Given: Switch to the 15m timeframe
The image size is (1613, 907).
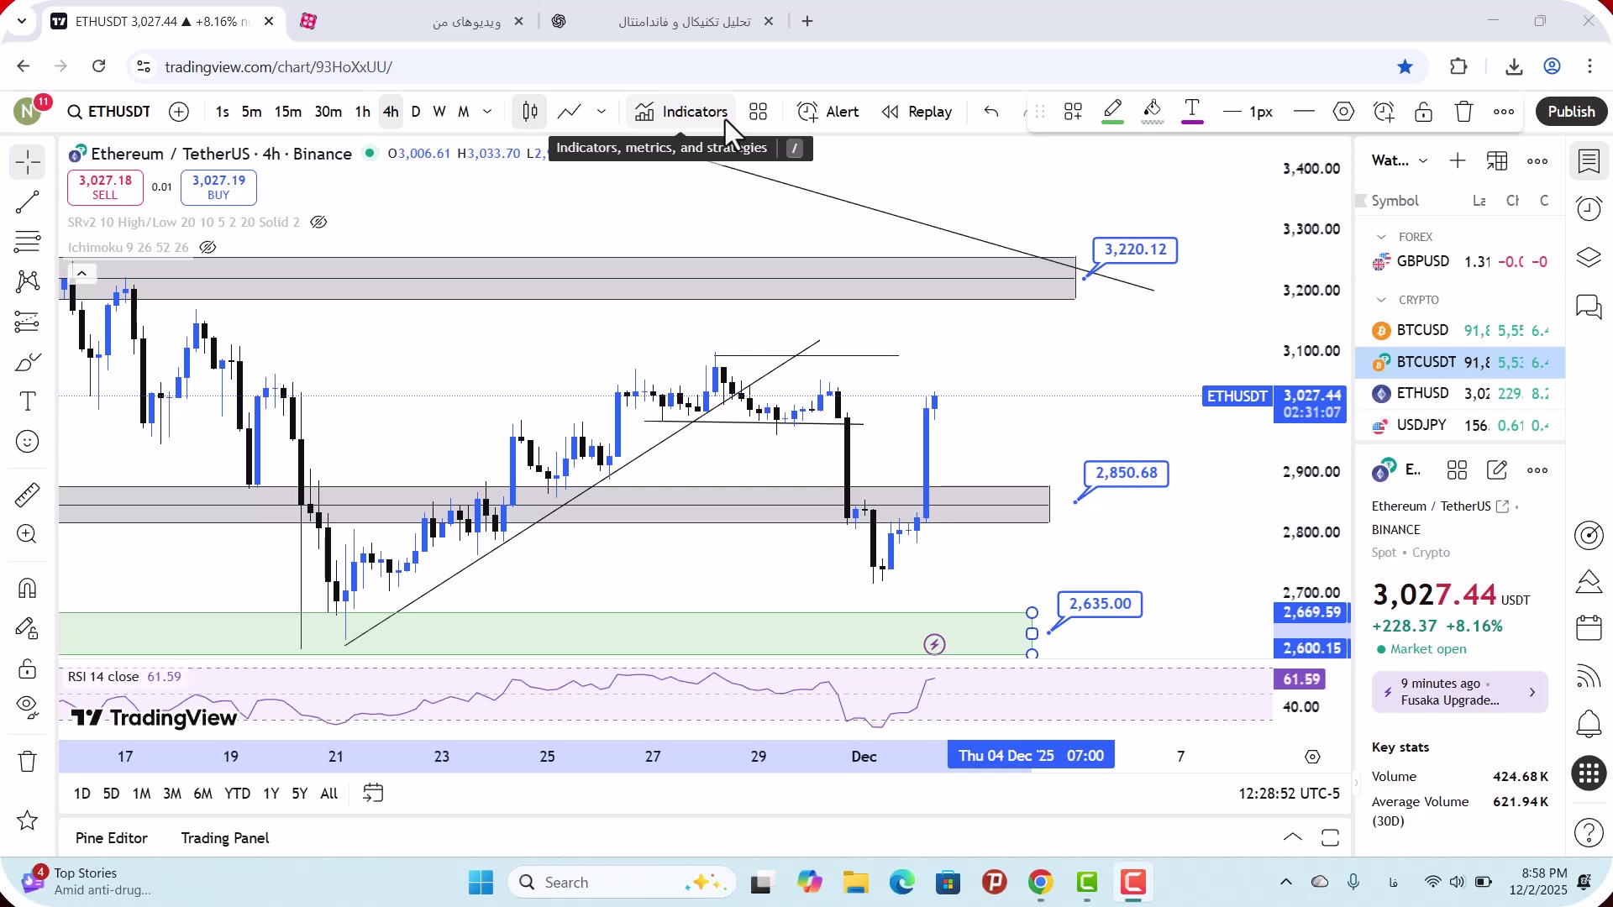Looking at the screenshot, I should pos(288,112).
